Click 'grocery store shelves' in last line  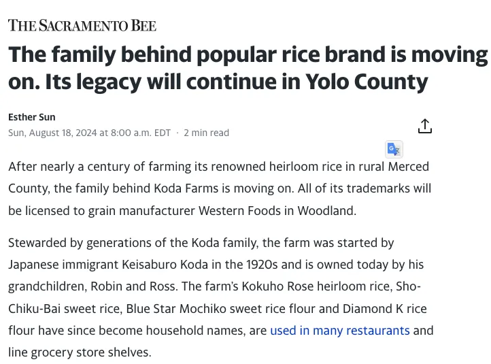coord(91,352)
